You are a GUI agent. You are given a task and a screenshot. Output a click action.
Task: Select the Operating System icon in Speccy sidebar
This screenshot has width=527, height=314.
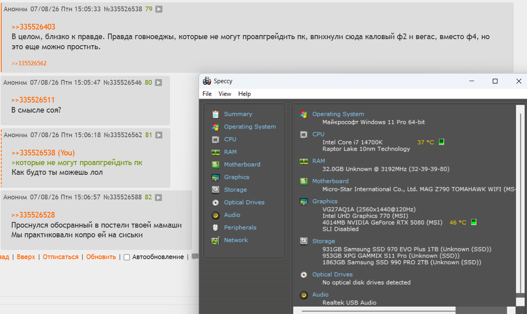[216, 127]
